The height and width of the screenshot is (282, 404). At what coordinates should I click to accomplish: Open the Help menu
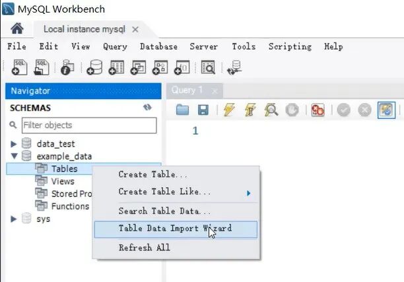pyautogui.click(x=333, y=47)
